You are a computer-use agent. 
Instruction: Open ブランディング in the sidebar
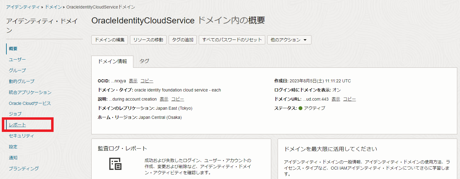[24, 168]
